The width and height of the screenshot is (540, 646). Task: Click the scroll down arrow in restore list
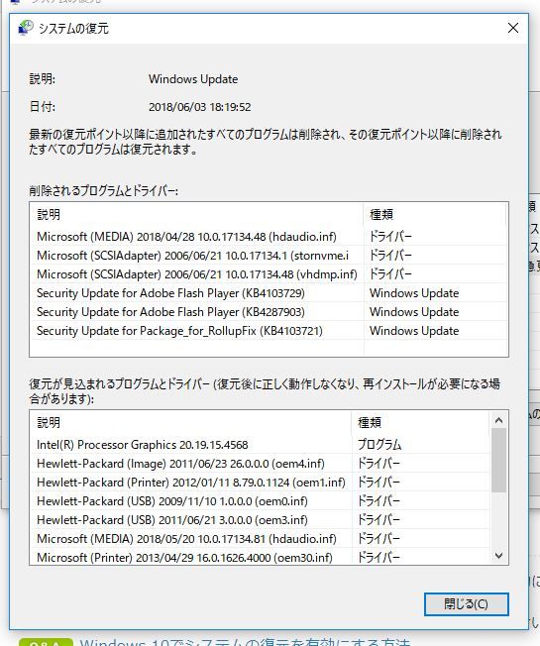498,556
